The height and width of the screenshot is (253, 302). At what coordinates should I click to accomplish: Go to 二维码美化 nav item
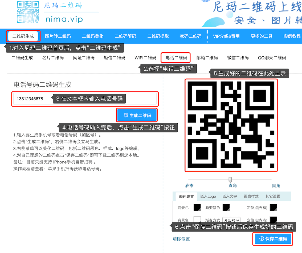coord(93,36)
